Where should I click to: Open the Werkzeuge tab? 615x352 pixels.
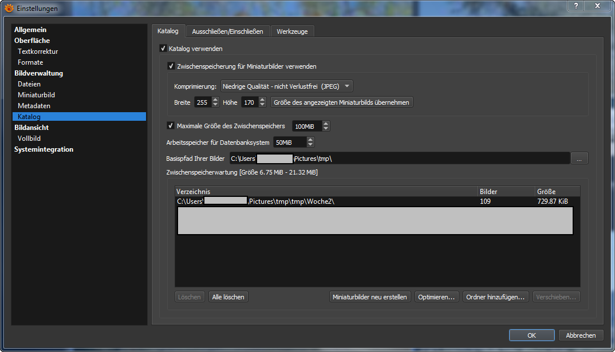pos(292,31)
